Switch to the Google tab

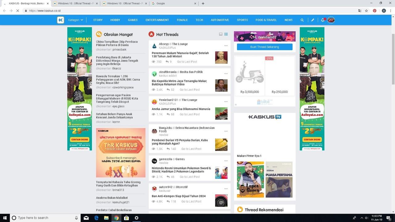(x=174, y=3)
